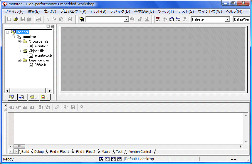Select the Macro output tab
The width and height of the screenshot is (252, 164).
[106, 152]
